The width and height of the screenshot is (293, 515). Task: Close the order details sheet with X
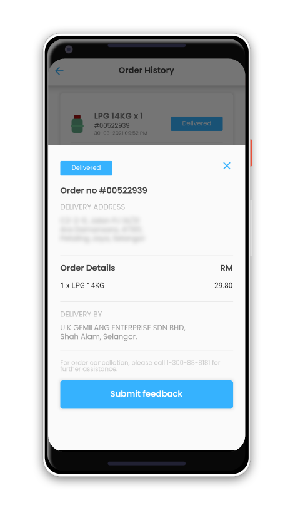(227, 166)
